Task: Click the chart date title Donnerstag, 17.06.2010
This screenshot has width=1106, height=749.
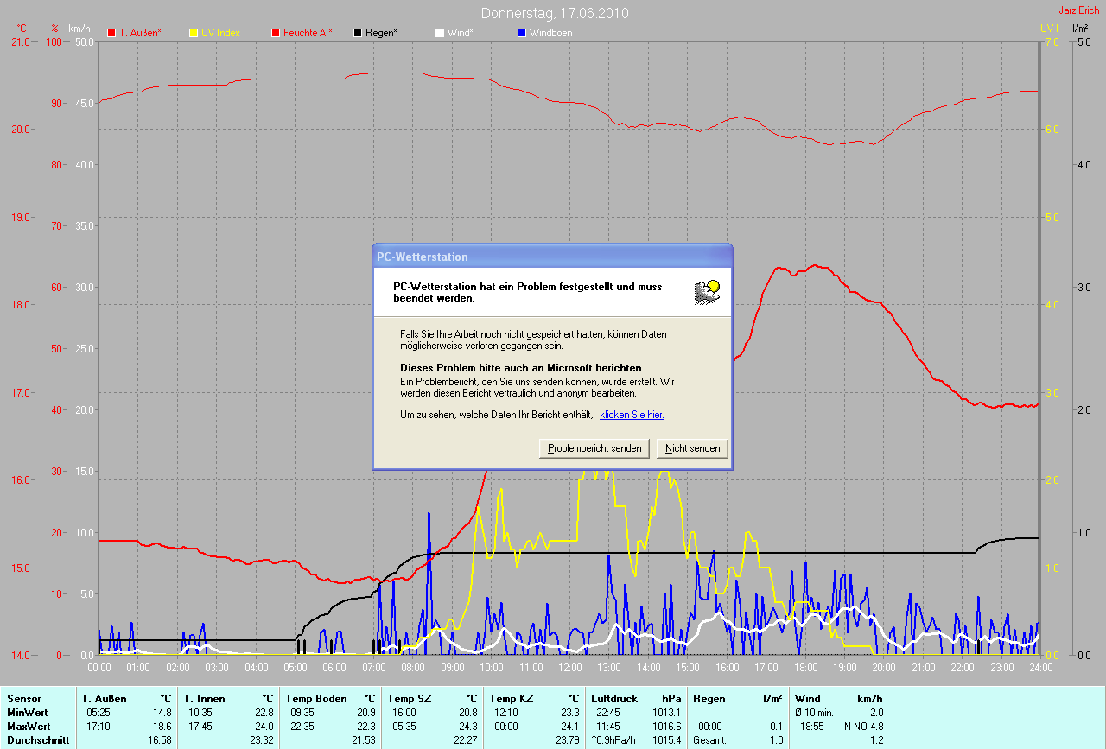Action: (x=555, y=13)
